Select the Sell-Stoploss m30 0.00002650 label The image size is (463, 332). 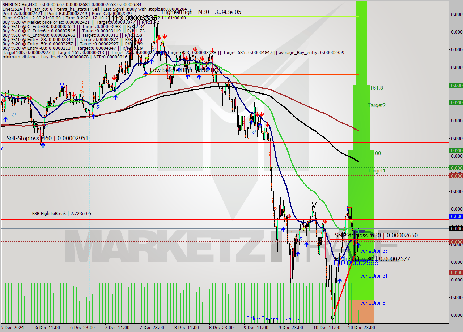tap(376, 235)
